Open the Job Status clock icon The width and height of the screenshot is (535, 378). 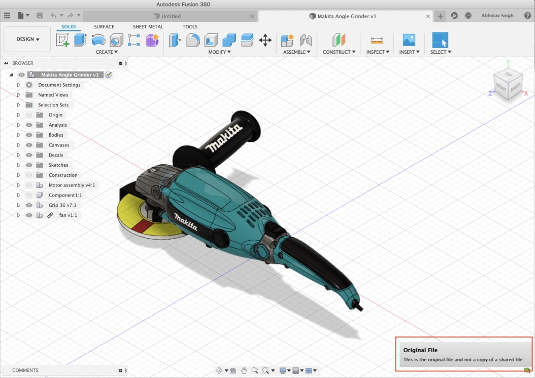pyautogui.click(x=468, y=16)
